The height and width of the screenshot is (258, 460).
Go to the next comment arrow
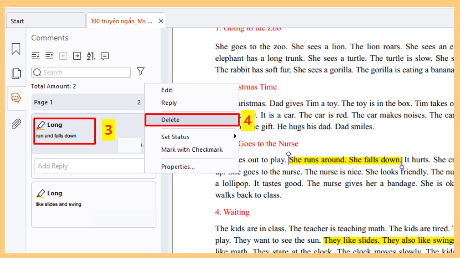[77, 56]
